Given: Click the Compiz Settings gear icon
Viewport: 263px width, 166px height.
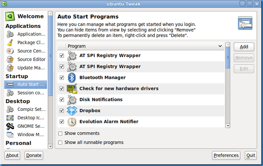Looking at the screenshot, I should pyautogui.click(x=10, y=109).
